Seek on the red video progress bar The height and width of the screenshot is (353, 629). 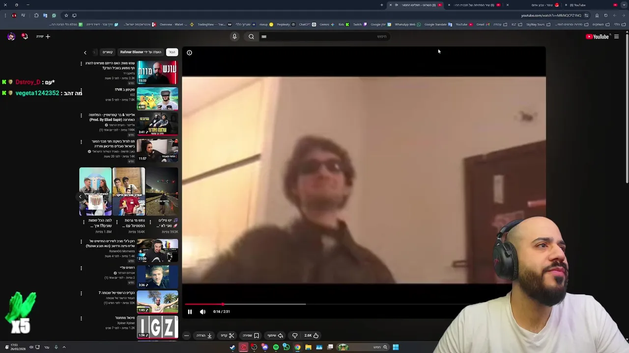tap(364, 304)
